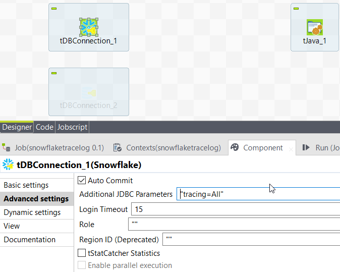
Task: Collapse the tDBConnection_1 subjob box
Action: click(54, 9)
